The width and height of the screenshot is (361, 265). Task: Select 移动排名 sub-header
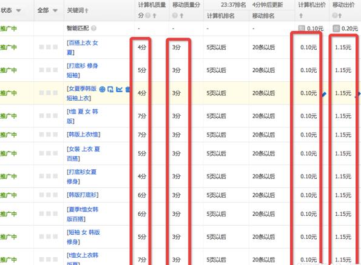(263, 16)
